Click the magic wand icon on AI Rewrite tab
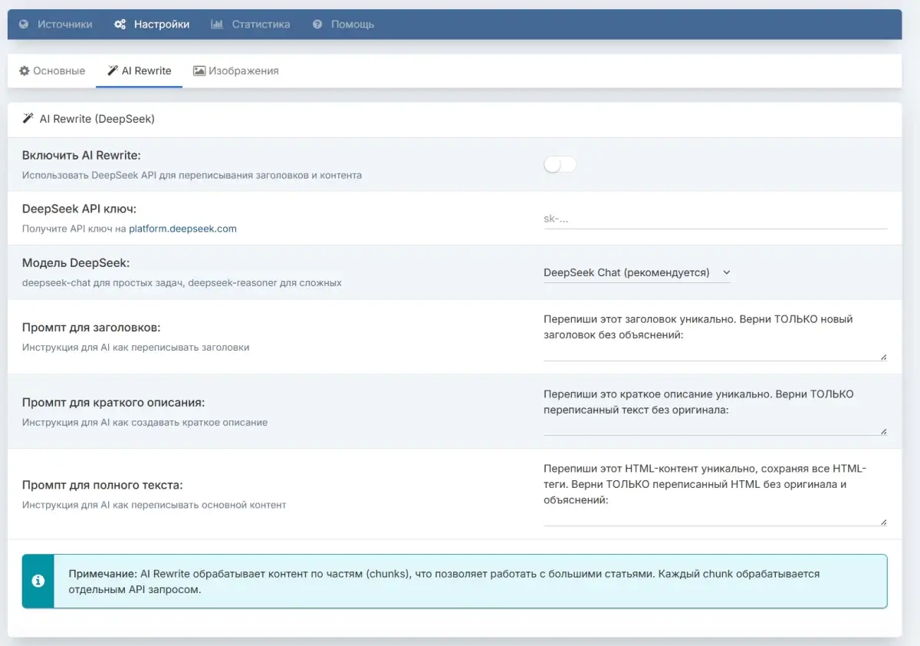Screen dimensions: 920x646 [113, 71]
